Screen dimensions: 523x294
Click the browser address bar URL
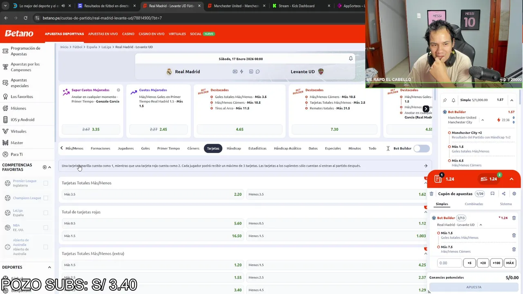102,18
